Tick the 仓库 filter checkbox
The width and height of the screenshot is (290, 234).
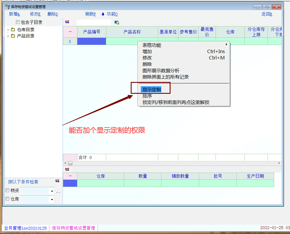pos(8,199)
